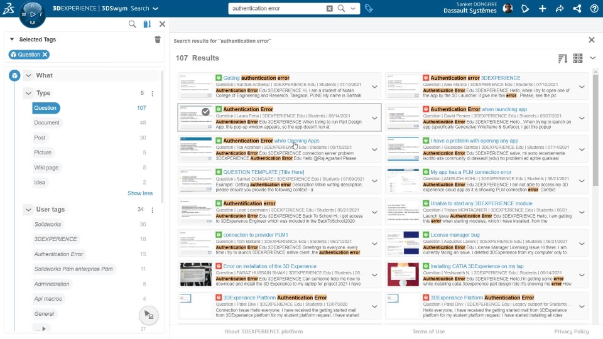
Task: Open the social network share icon
Action: coord(577,8)
